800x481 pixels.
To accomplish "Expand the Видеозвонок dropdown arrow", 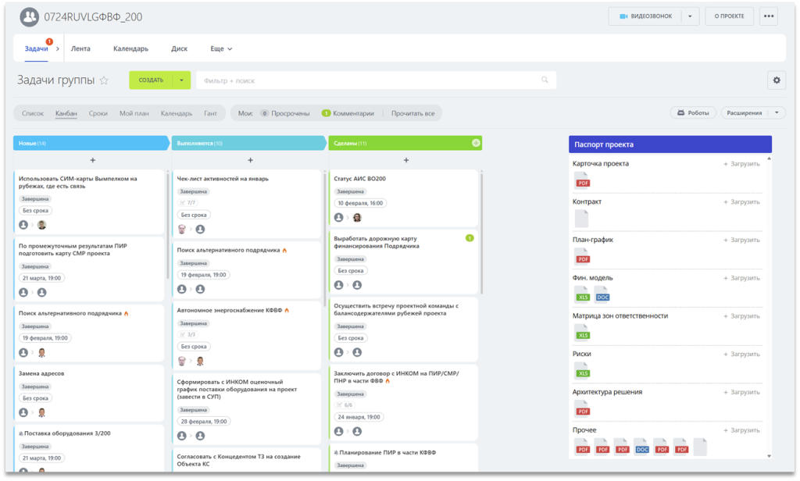I will [690, 16].
